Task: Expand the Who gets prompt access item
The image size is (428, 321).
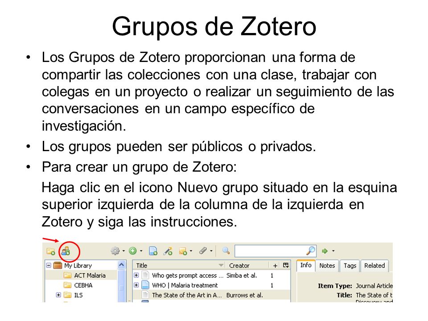Action: click(136, 275)
